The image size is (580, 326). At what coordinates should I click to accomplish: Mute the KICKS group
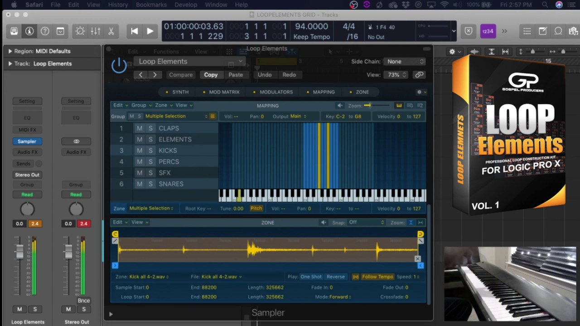[140, 150]
